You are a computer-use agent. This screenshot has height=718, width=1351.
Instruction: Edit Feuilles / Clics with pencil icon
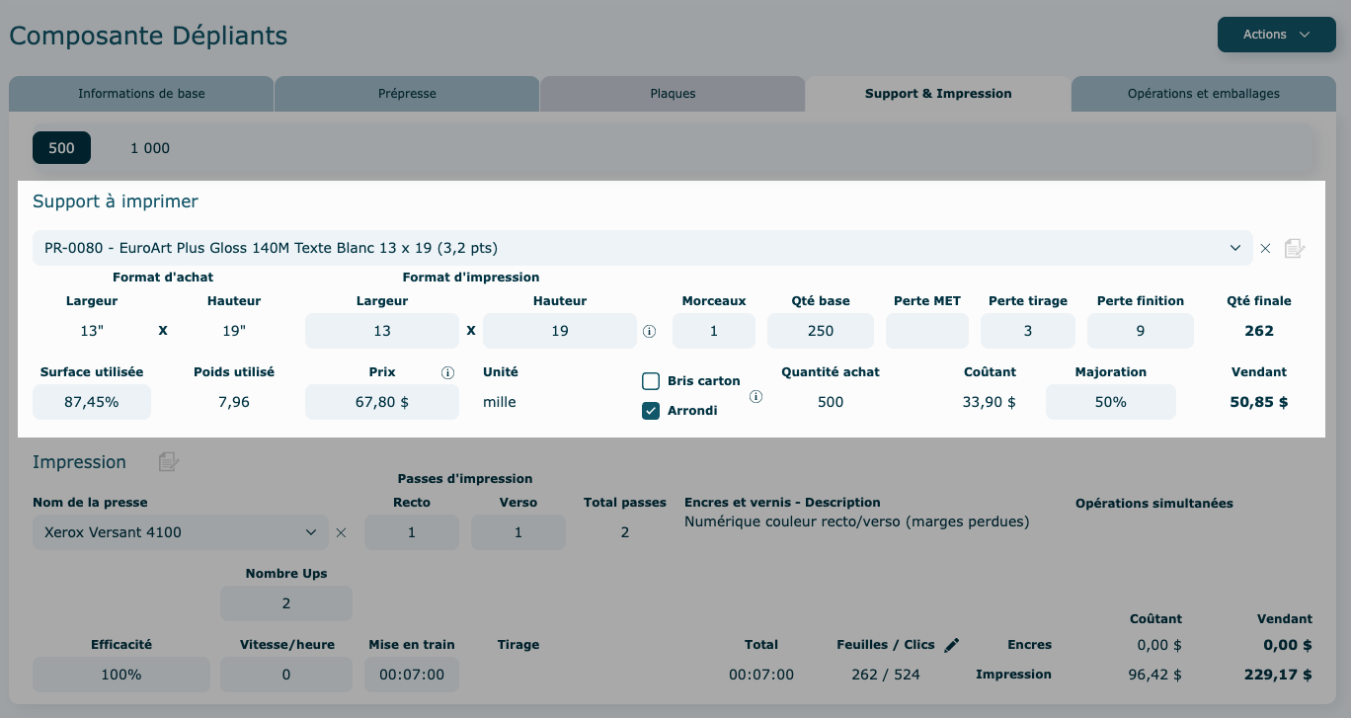tap(951, 645)
